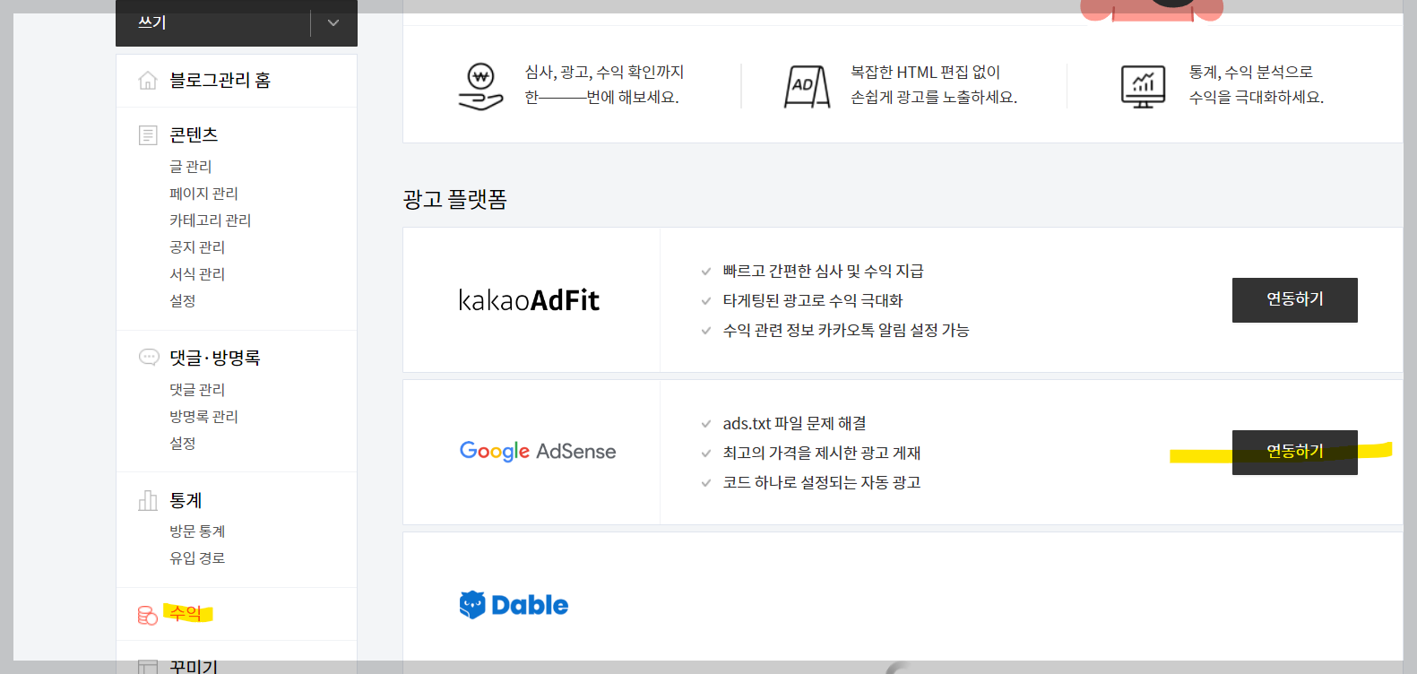Expand the dropdown arrow beside 쓰기

pyautogui.click(x=333, y=22)
